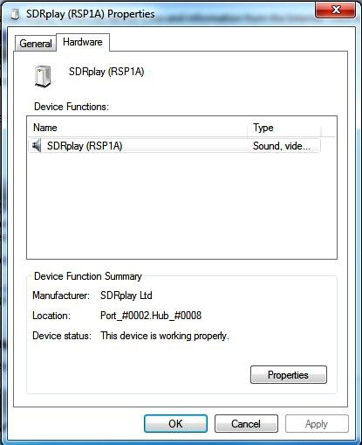
Task: Click the 'Sound, vide...' type cell
Action: coord(282,146)
